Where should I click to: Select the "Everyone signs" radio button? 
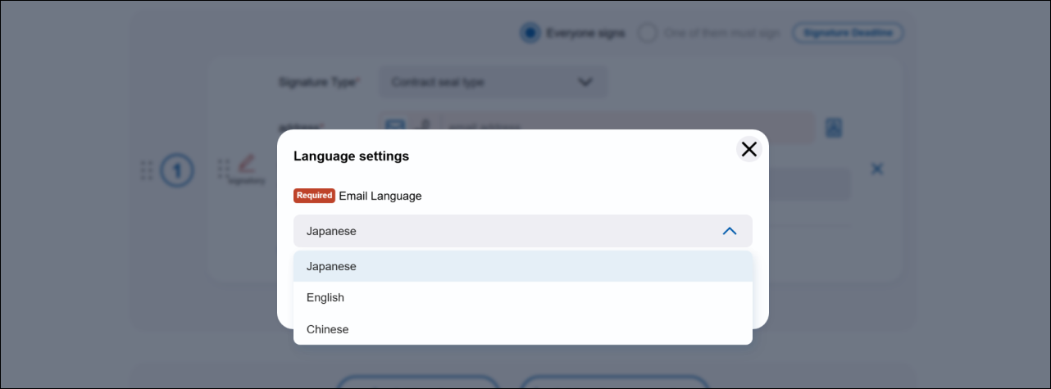click(x=530, y=34)
